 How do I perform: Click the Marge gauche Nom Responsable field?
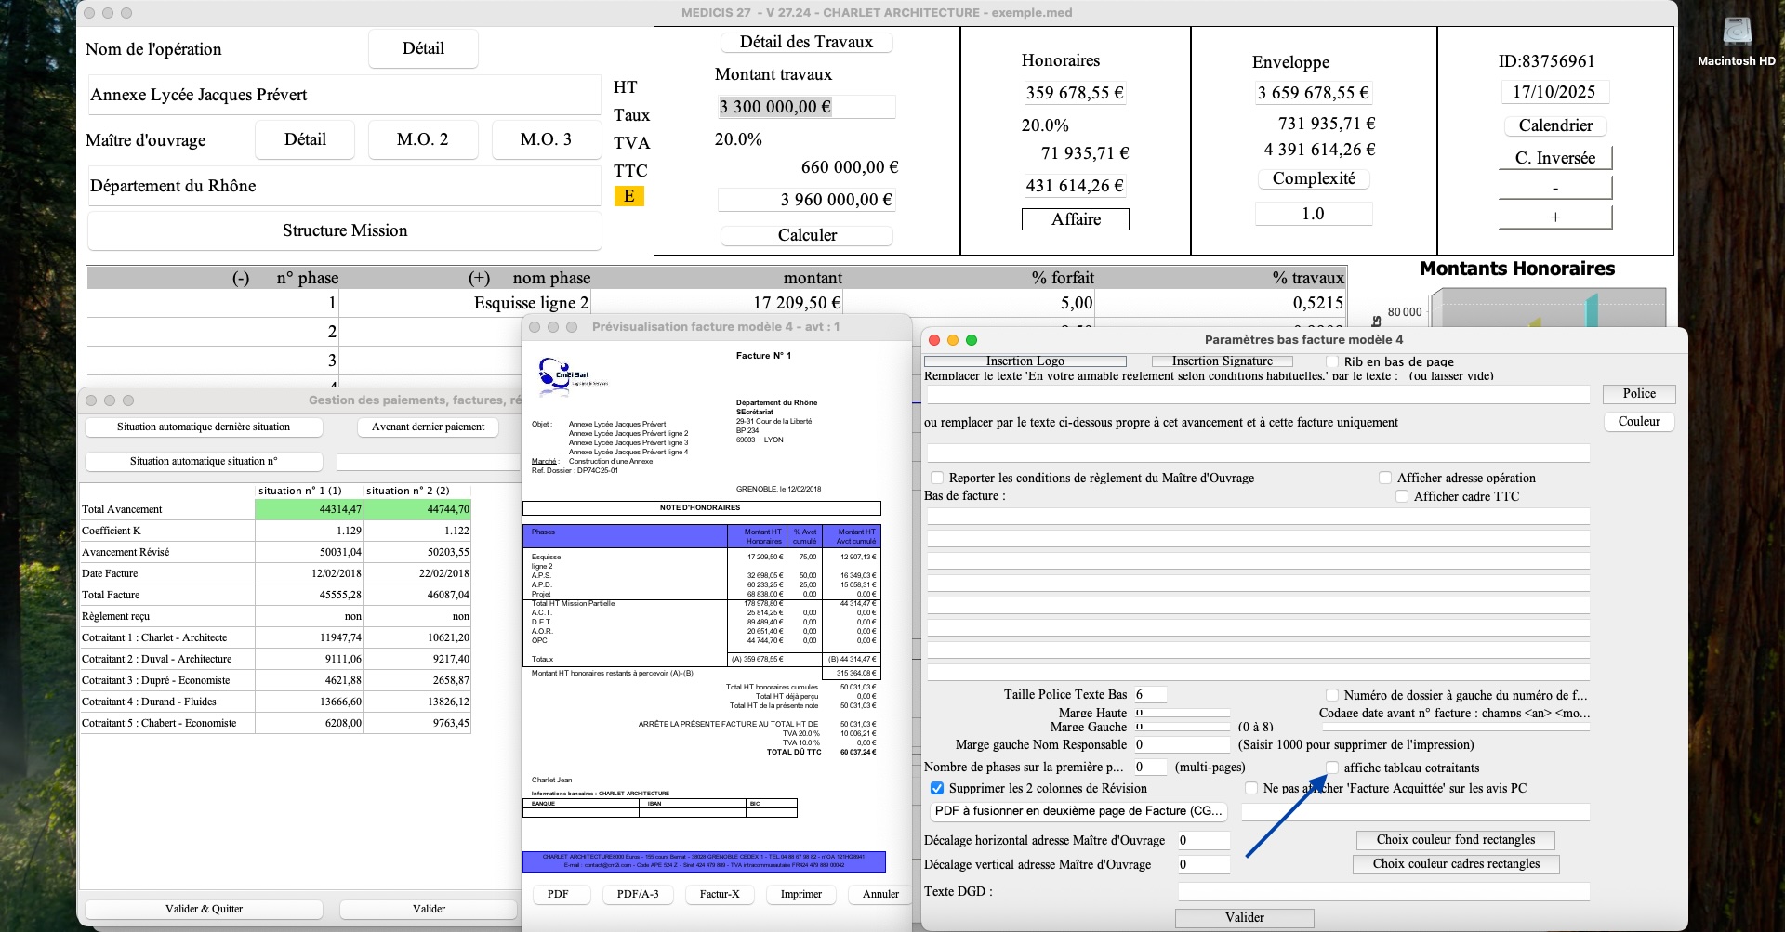click(x=1182, y=745)
